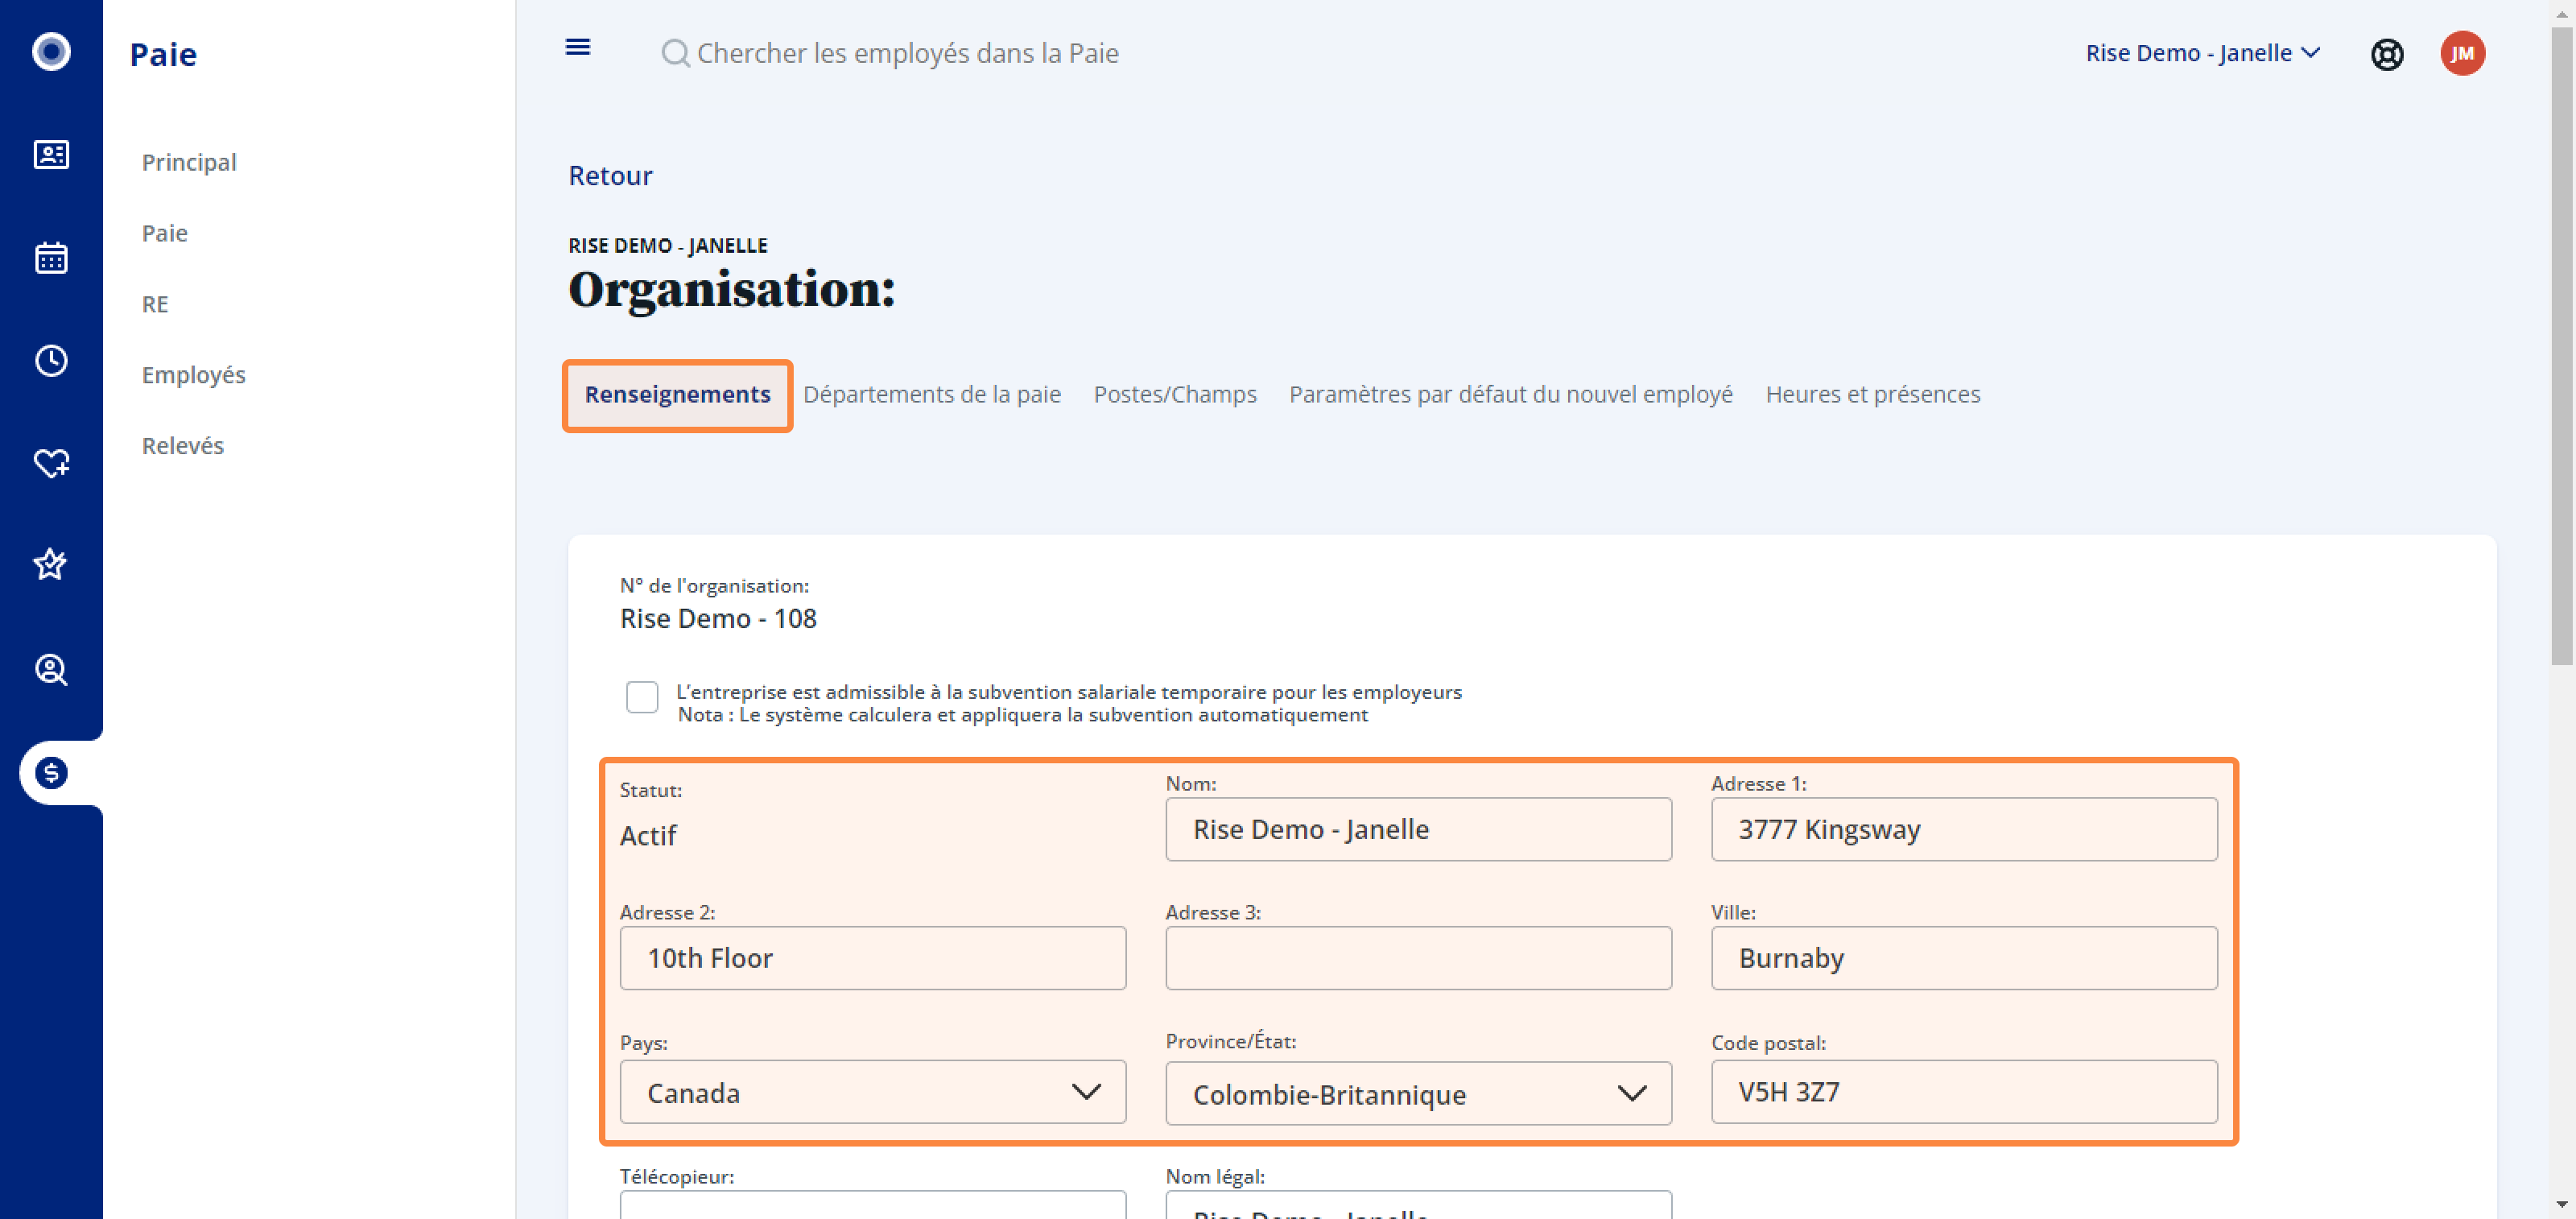Open the Employés menu item
This screenshot has height=1219, width=2576.
193,375
